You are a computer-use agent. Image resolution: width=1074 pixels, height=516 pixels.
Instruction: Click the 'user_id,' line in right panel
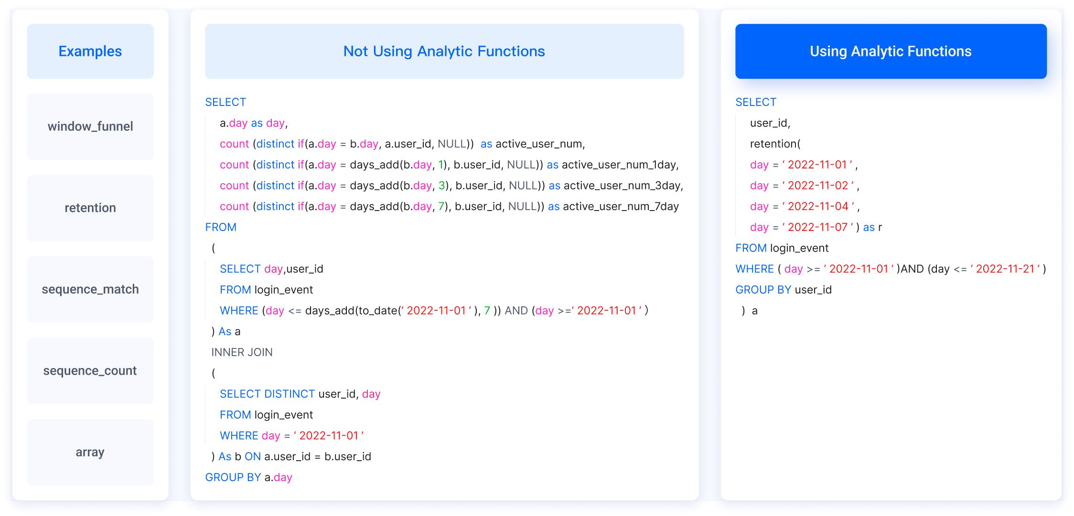tap(770, 123)
